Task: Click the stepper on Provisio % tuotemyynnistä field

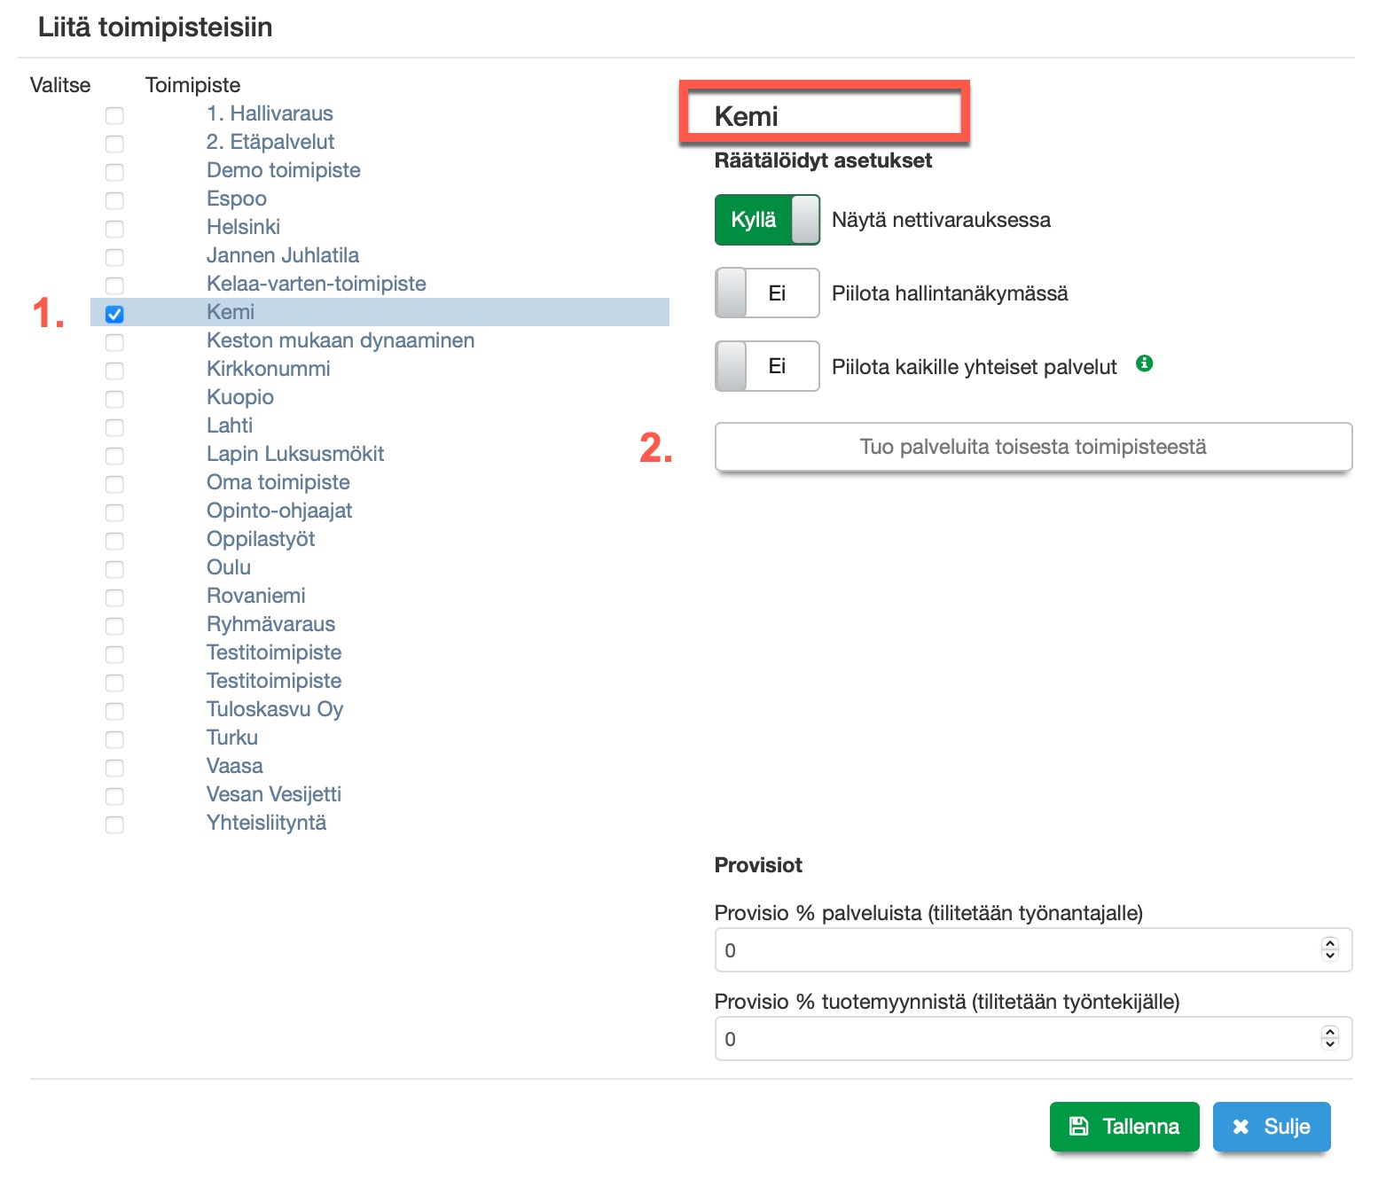Action: click(1329, 1038)
